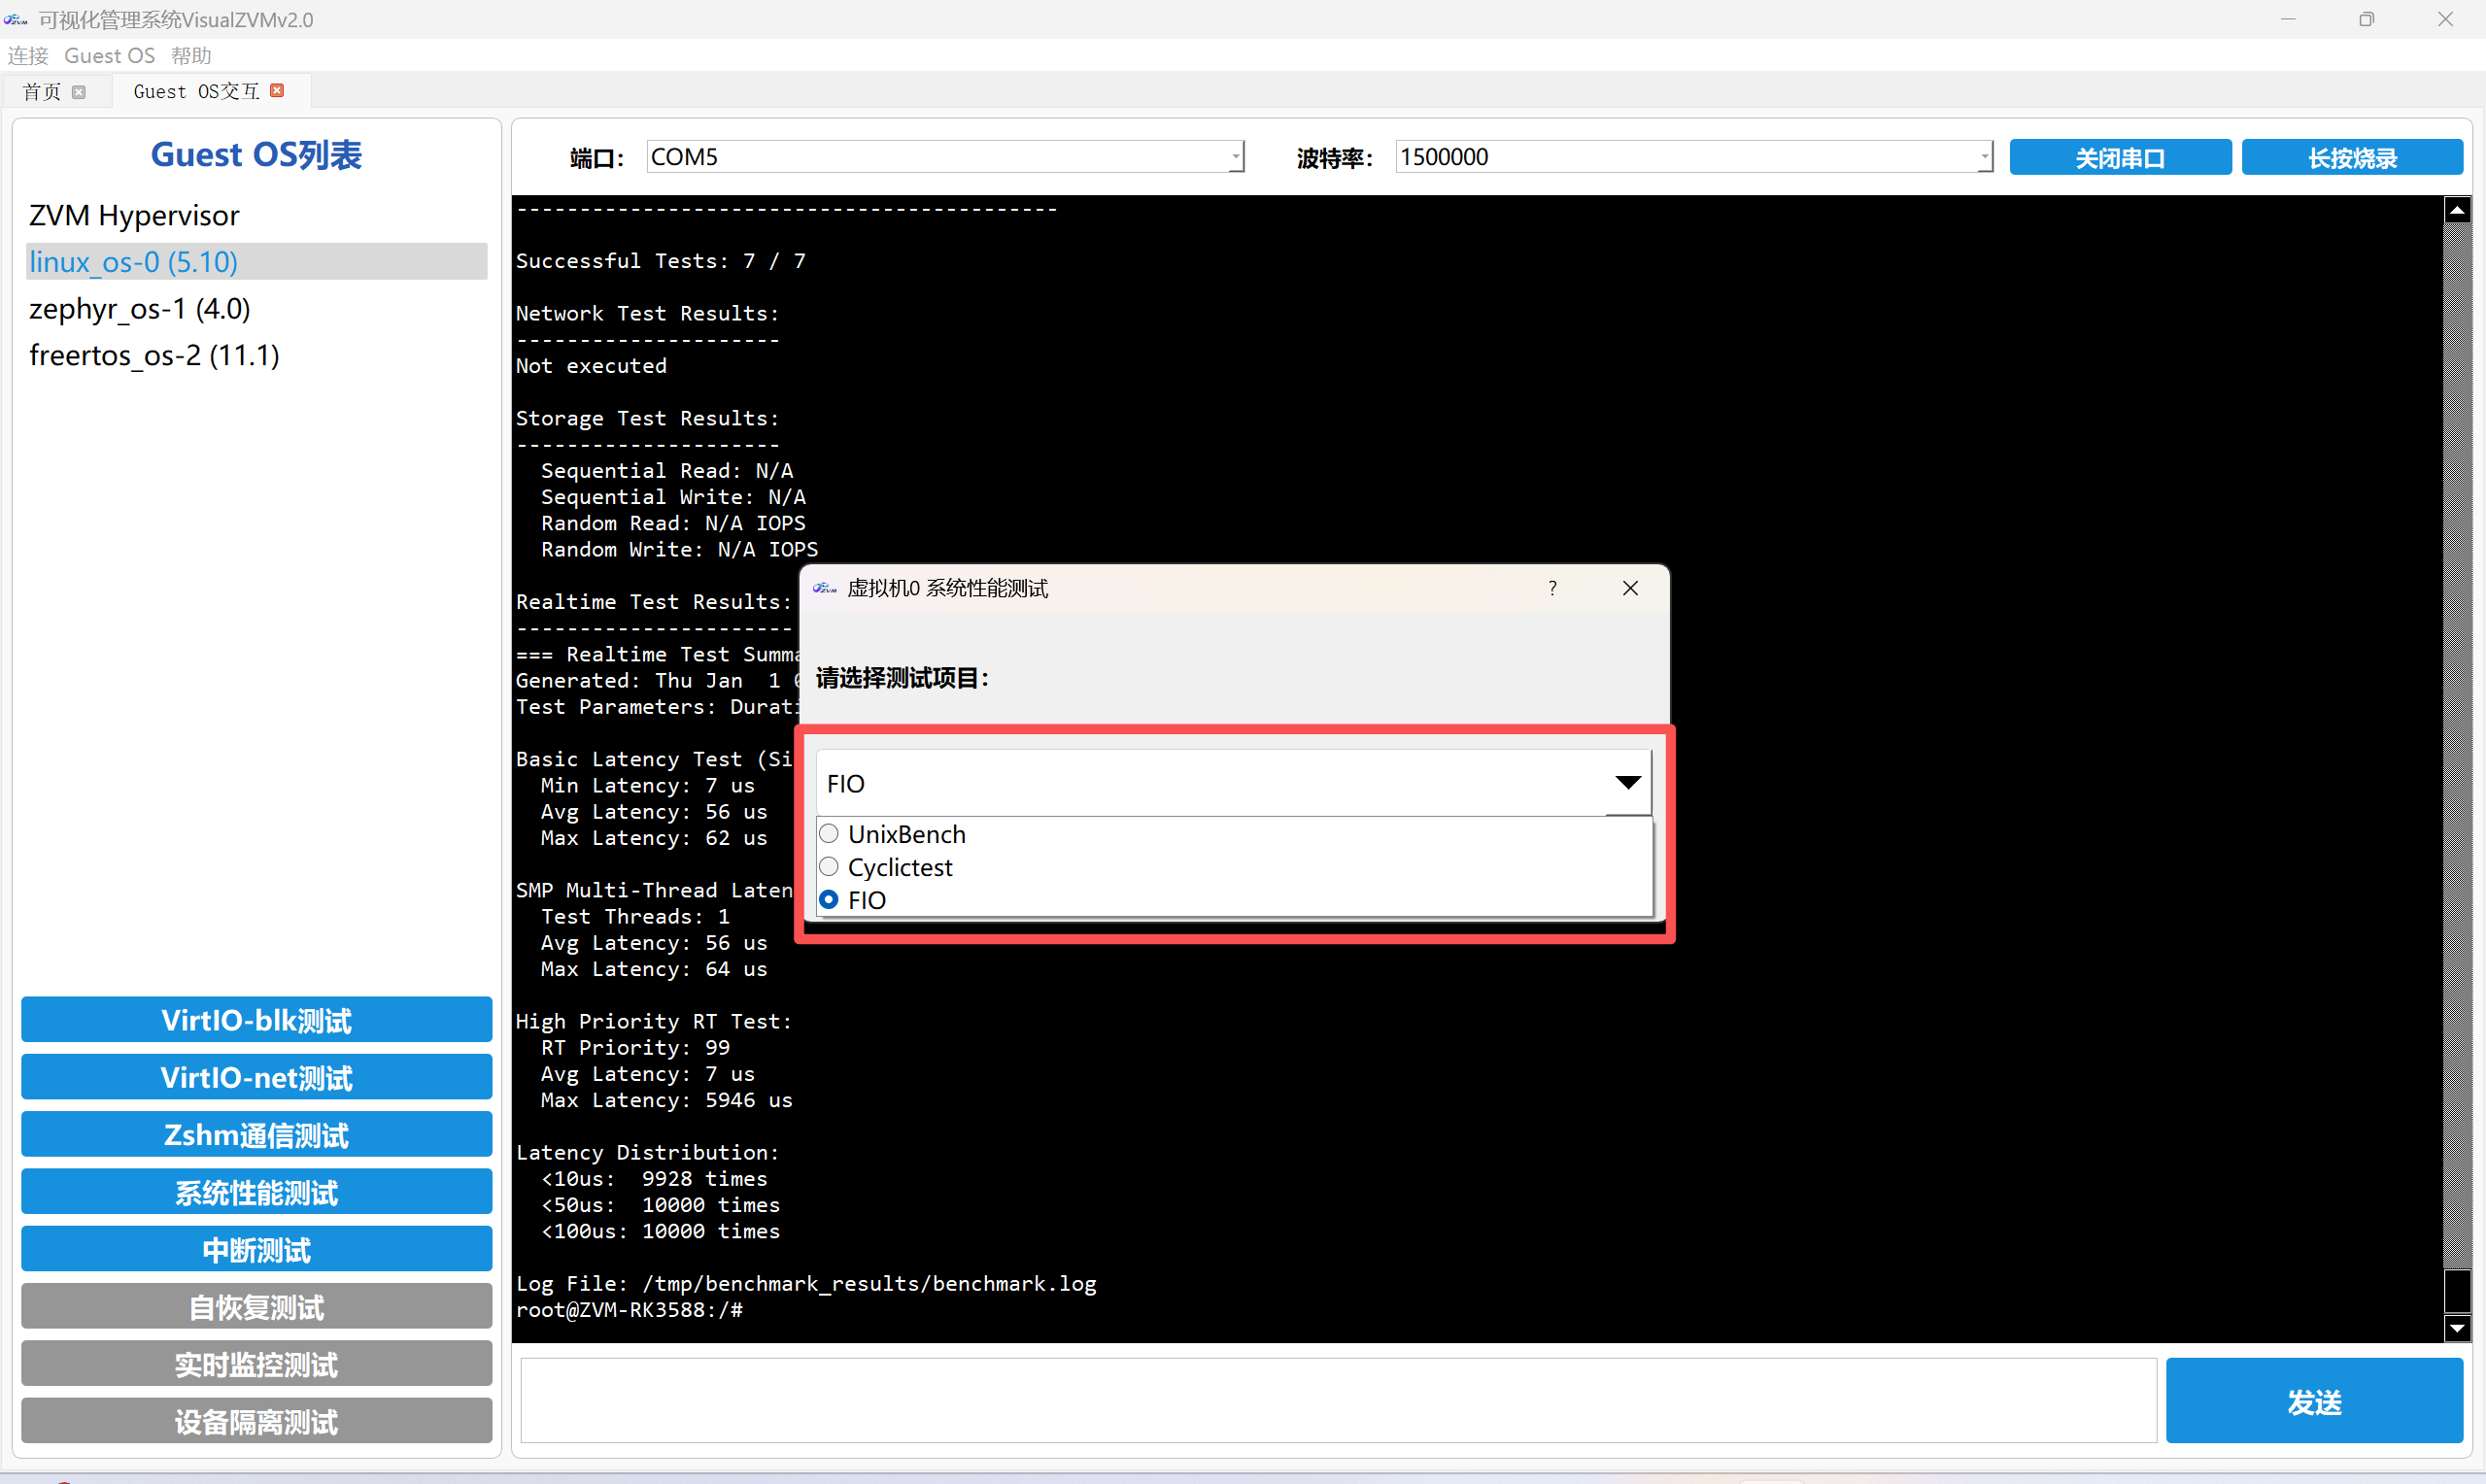
Task: Open the 帮助 menu
Action: [191, 56]
